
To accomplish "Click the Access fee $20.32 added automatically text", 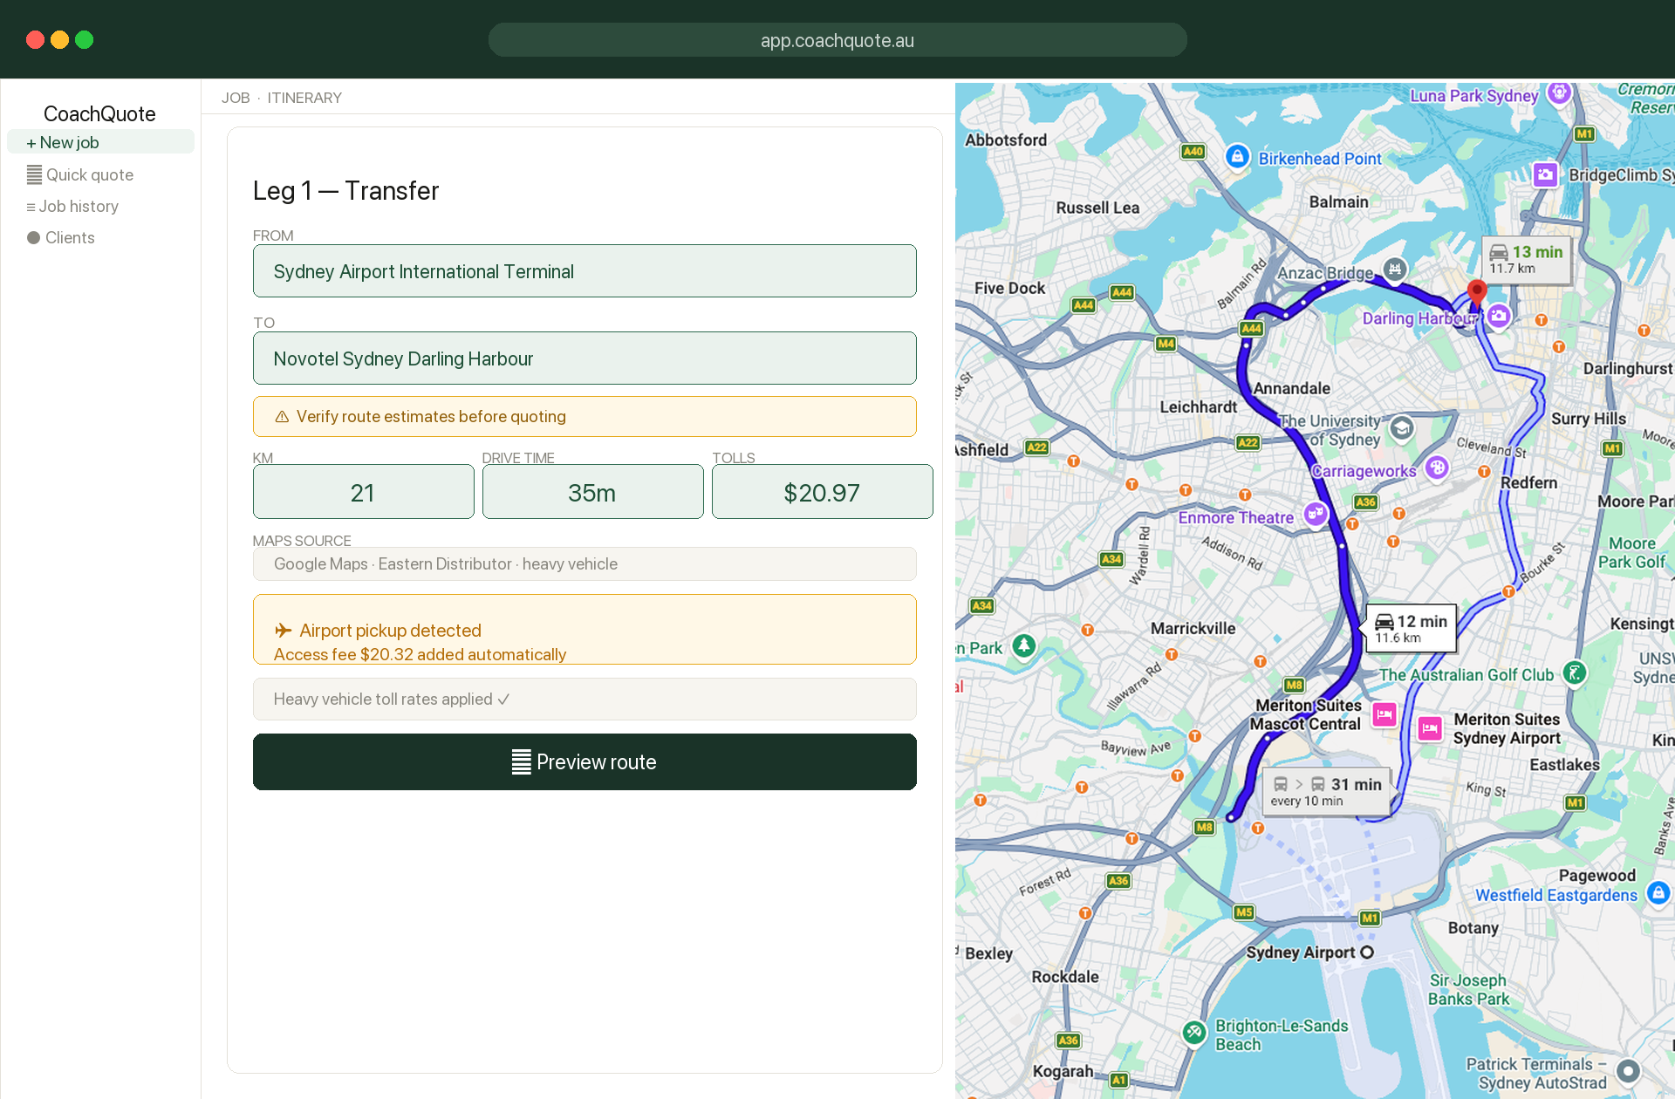I will [x=420, y=655].
